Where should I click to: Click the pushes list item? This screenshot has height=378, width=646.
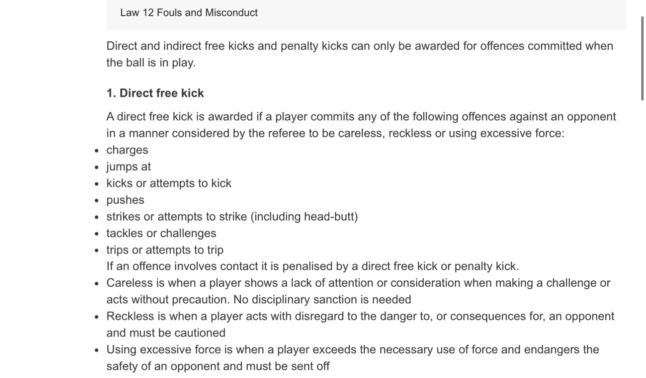point(125,200)
